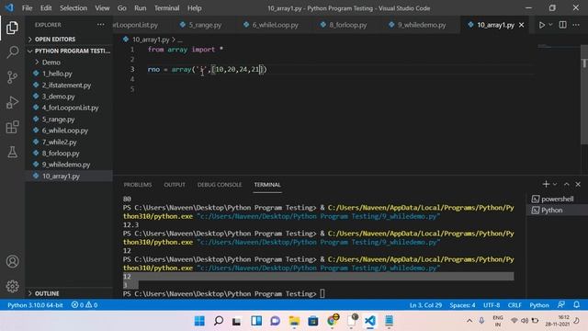Open editor More Actions ellipsis

(x=576, y=25)
